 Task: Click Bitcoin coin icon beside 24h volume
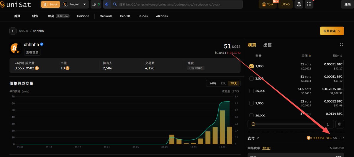click(x=37, y=68)
